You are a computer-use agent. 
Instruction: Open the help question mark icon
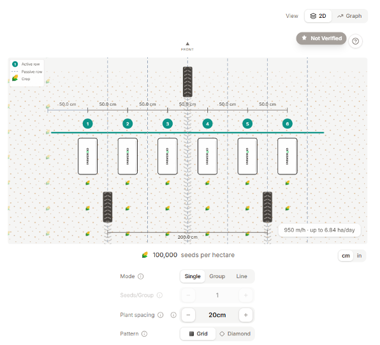click(x=355, y=41)
